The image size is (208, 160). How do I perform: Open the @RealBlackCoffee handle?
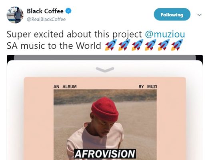pos(46,20)
